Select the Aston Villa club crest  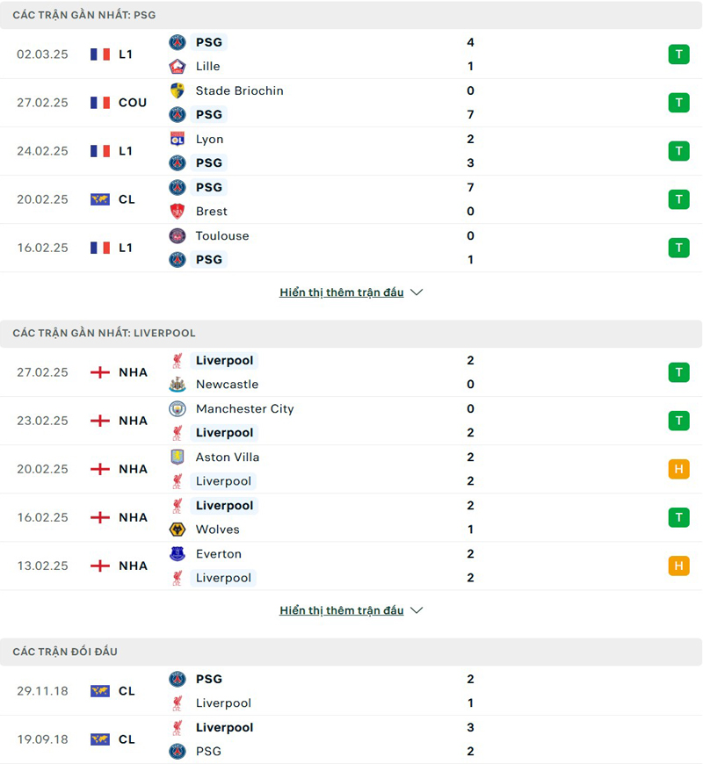pyautogui.click(x=176, y=457)
